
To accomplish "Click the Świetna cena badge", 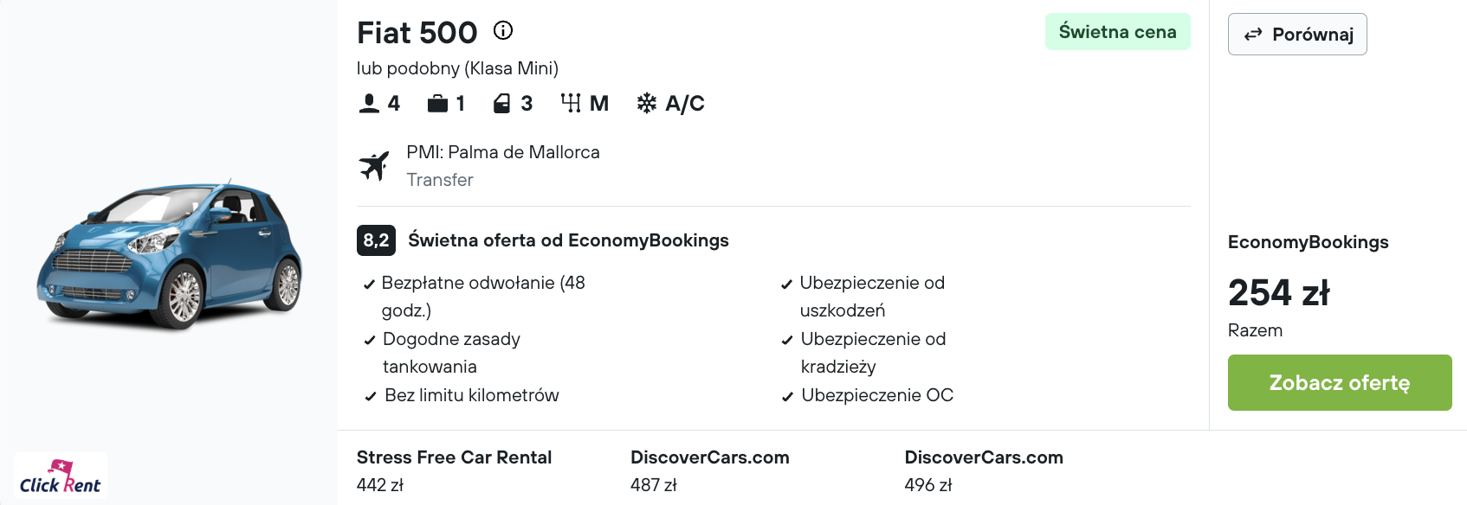I will tap(1118, 32).
